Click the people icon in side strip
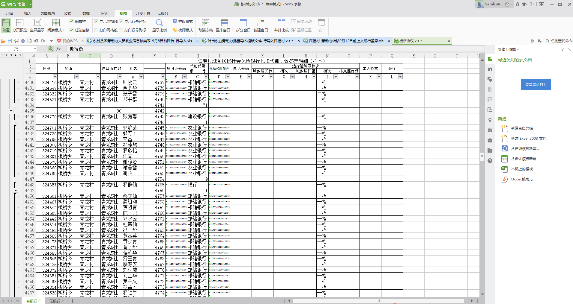 click(x=490, y=130)
